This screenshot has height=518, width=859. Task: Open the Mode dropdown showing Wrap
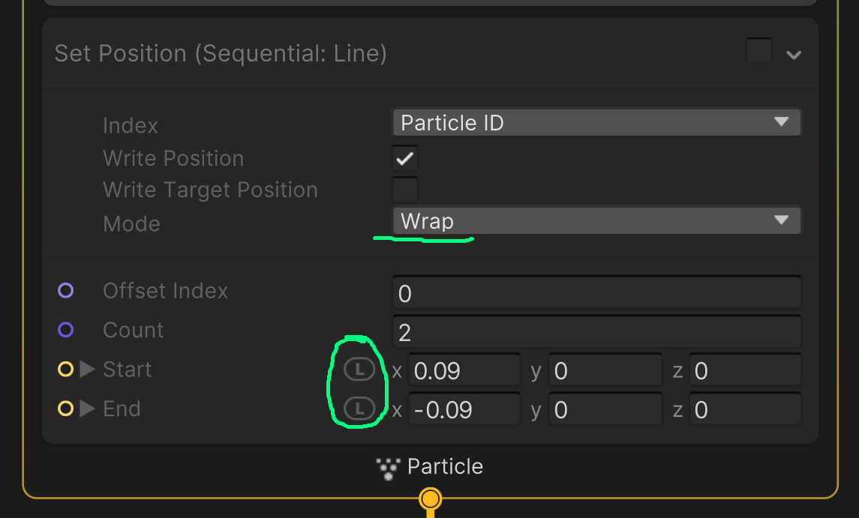pyautogui.click(x=596, y=220)
